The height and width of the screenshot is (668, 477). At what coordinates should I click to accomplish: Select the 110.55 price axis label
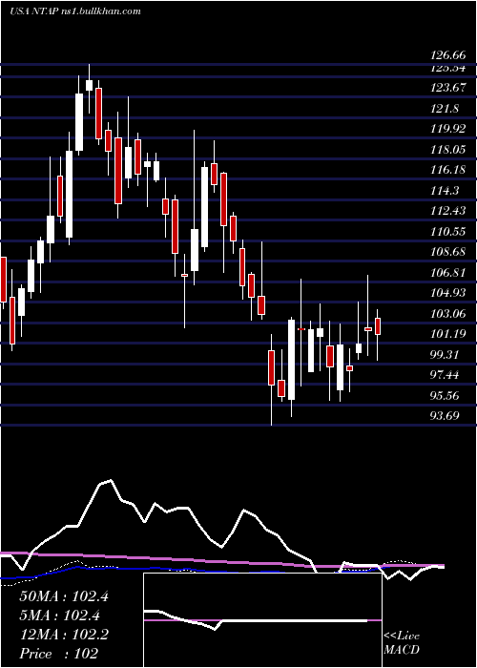click(448, 232)
